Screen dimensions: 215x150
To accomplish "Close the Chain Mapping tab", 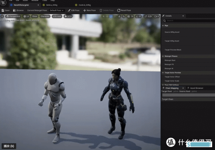I will click(183, 88).
